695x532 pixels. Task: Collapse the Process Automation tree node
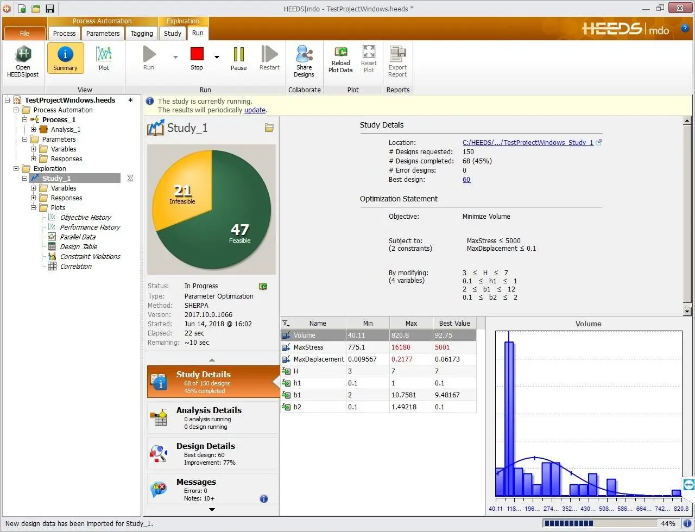point(16,110)
